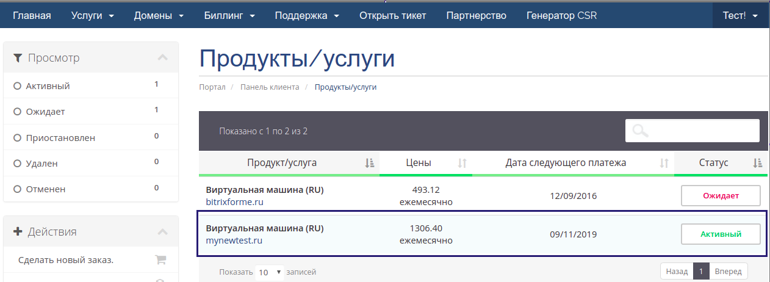Image resolution: width=770 pixels, height=282 pixels.
Task: Sort table by Статус column sort icon
Action: point(757,163)
